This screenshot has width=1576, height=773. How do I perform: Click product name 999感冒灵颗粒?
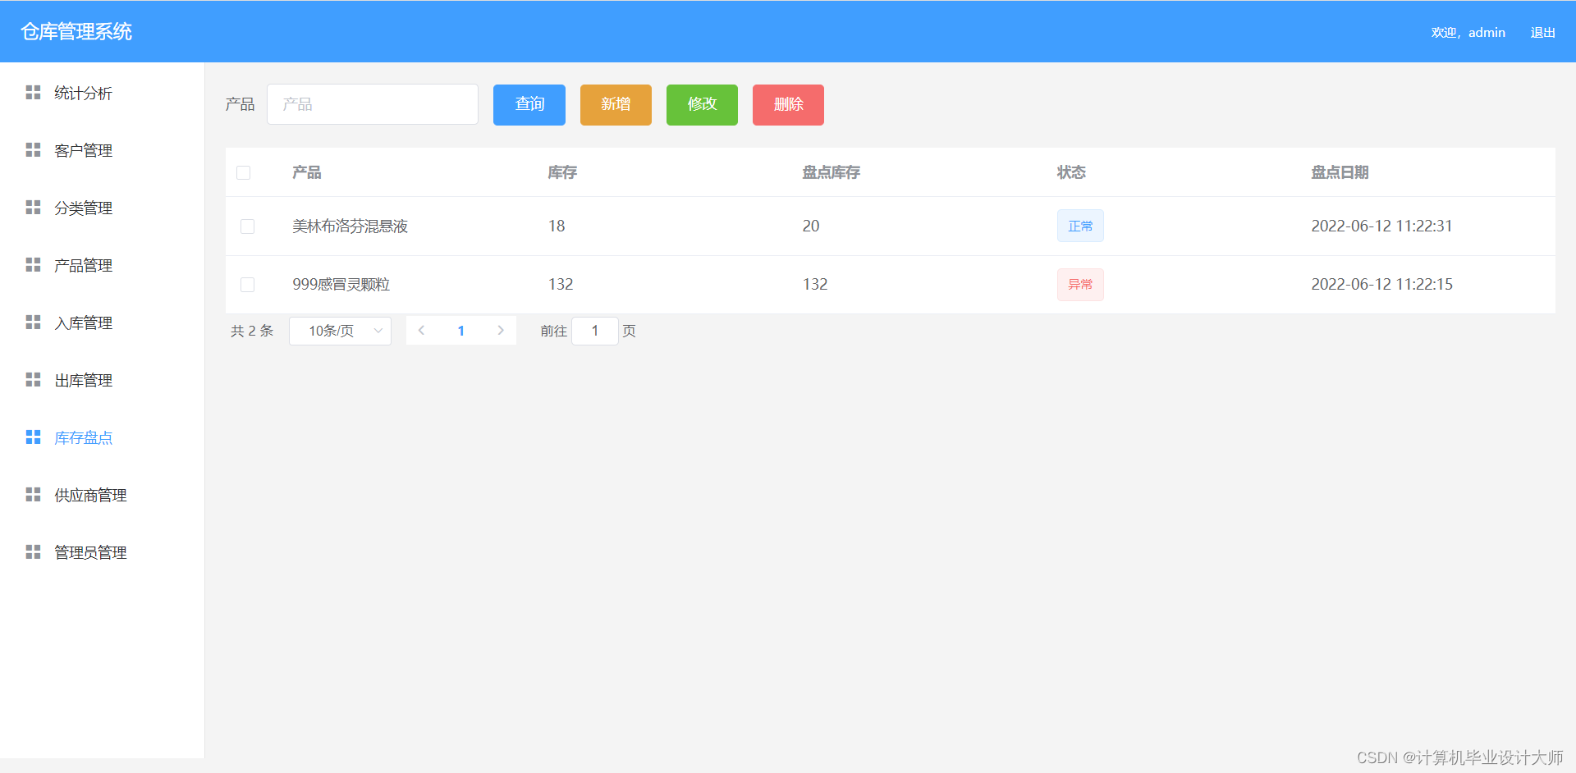pos(341,285)
